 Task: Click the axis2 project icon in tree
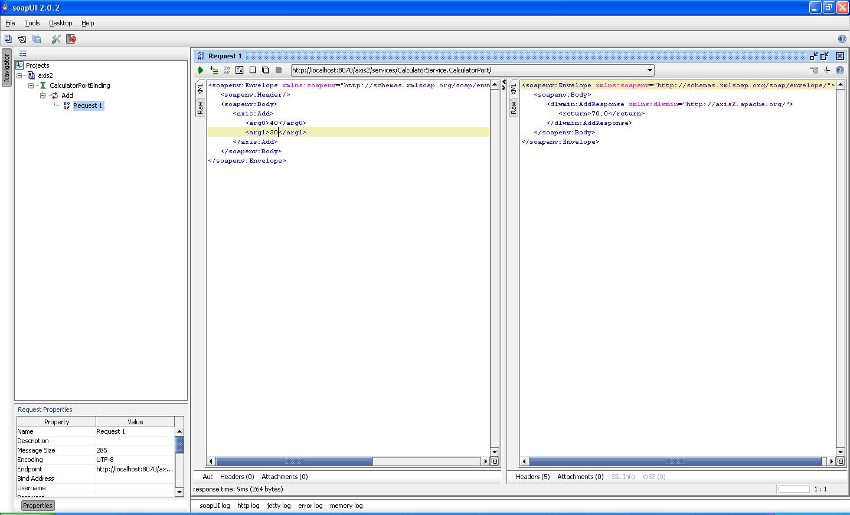coord(31,75)
